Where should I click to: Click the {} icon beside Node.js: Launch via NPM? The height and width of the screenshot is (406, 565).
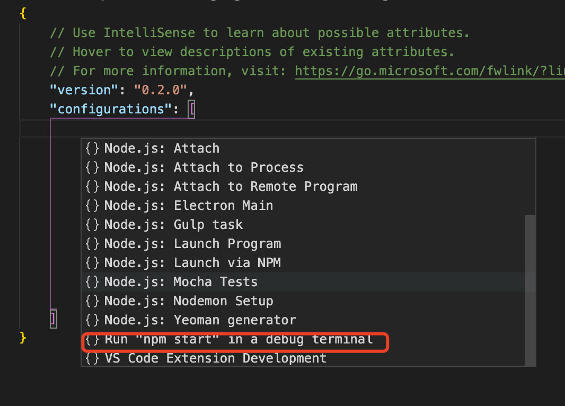pyautogui.click(x=91, y=262)
